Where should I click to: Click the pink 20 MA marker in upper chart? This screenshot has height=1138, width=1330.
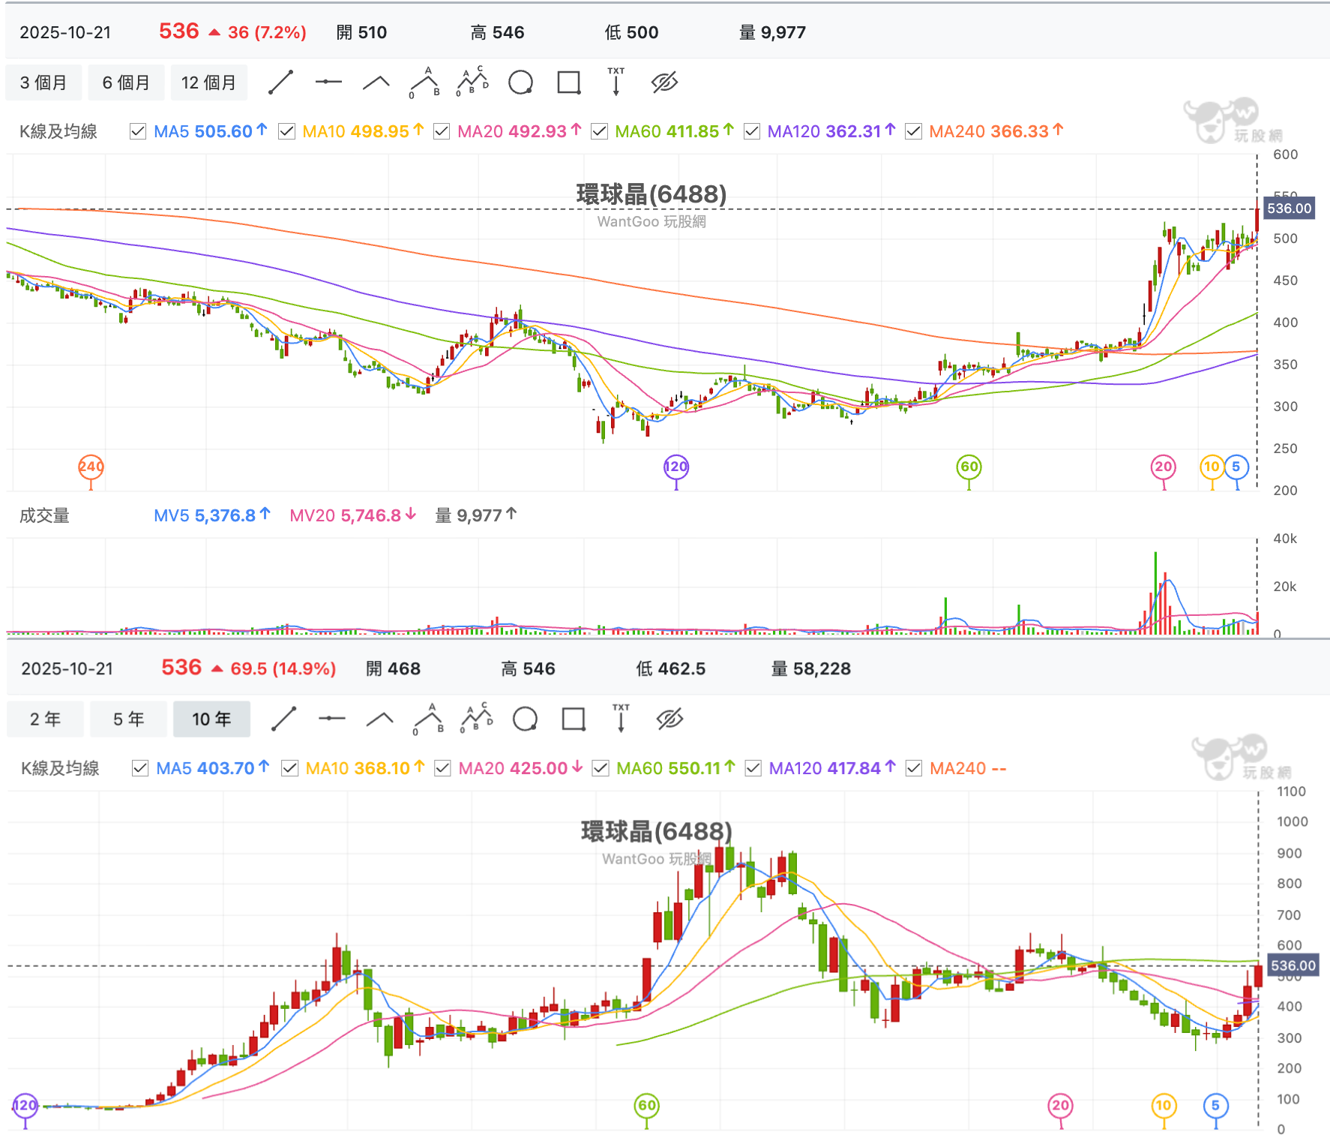click(1164, 467)
